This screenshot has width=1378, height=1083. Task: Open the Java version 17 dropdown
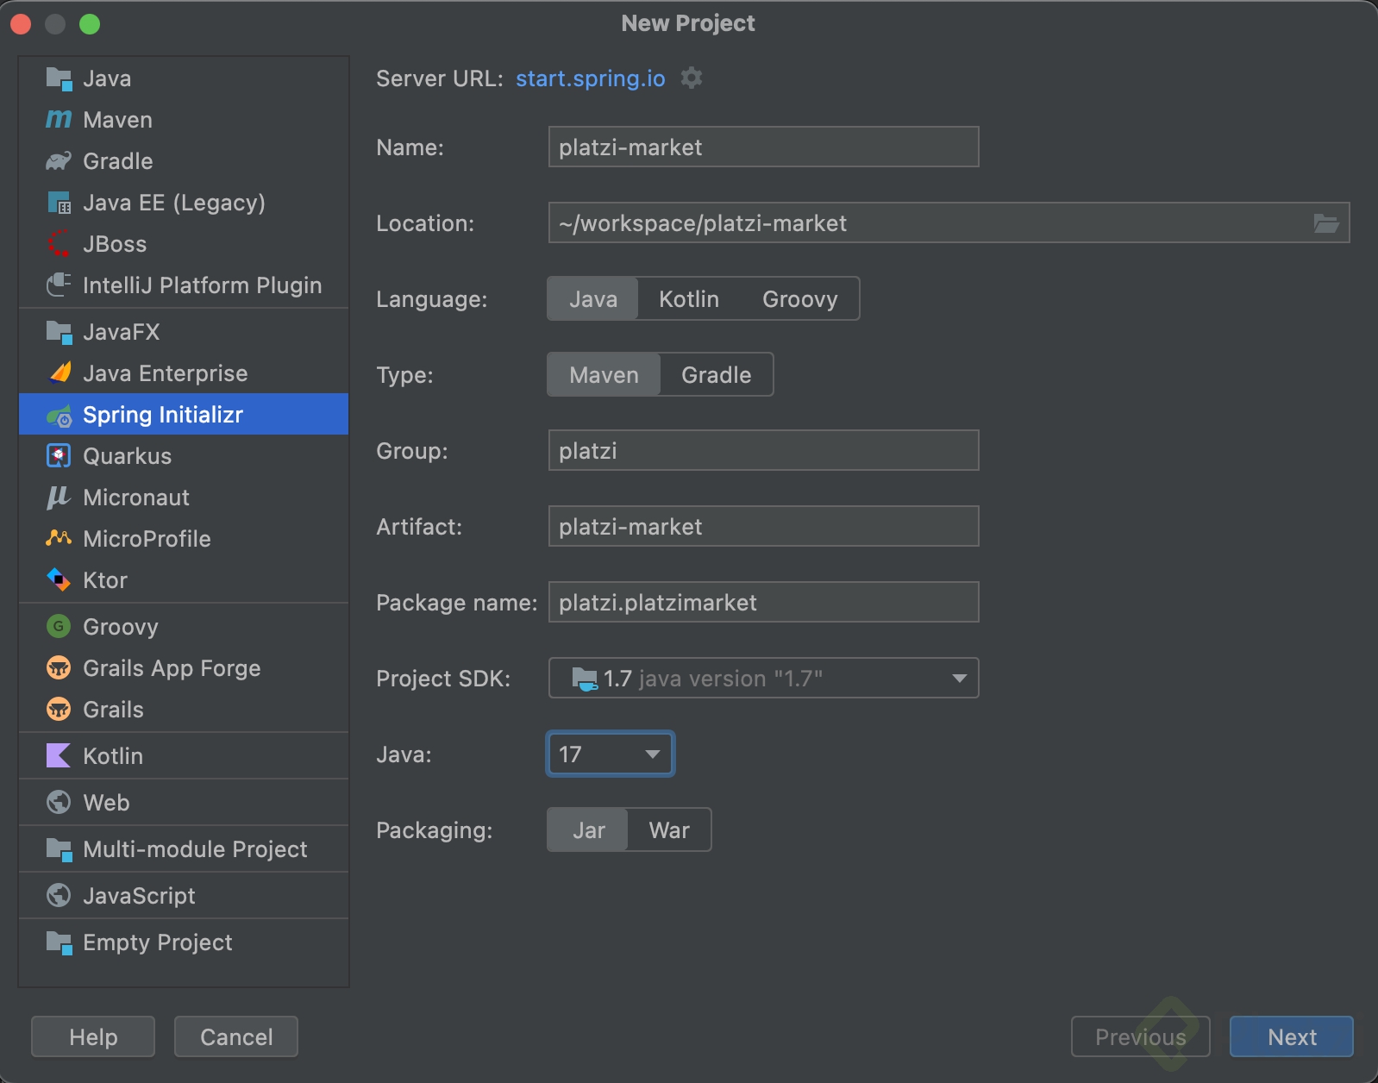tap(611, 754)
